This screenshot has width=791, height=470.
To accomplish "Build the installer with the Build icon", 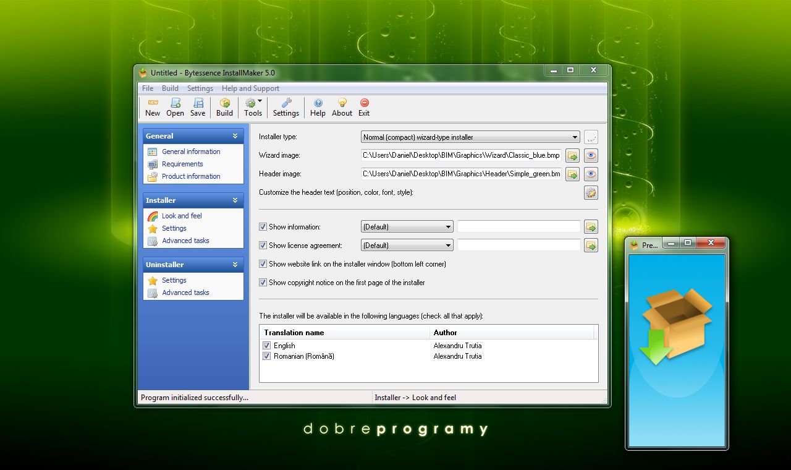I will pos(225,103).
